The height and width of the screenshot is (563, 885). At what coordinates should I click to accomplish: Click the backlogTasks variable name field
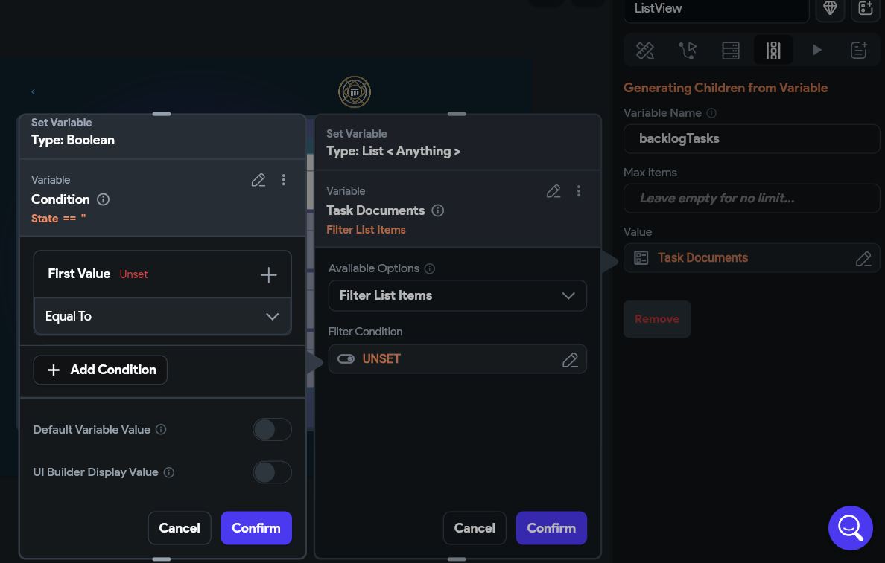coord(752,138)
